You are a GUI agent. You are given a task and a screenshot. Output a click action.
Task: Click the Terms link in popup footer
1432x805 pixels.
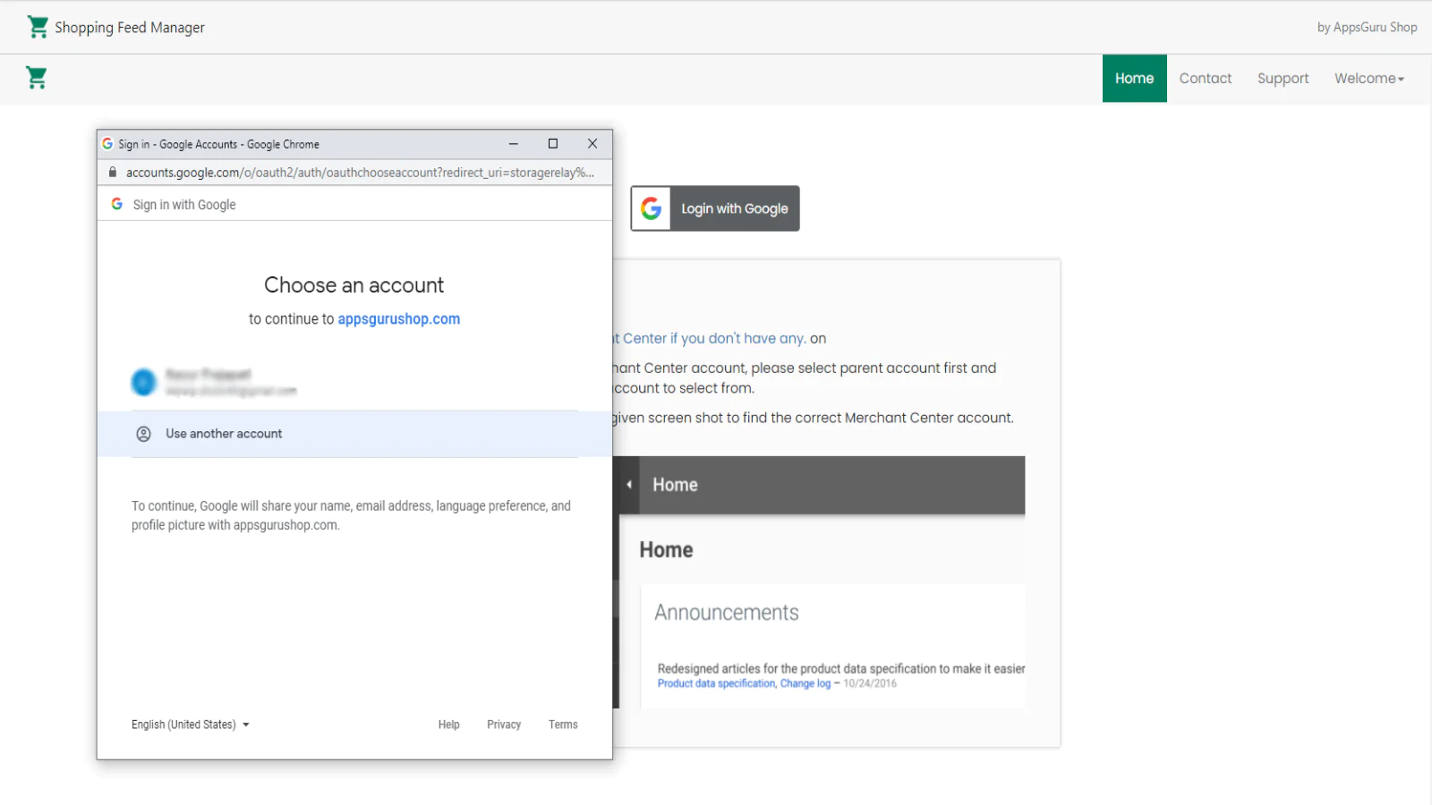(563, 724)
